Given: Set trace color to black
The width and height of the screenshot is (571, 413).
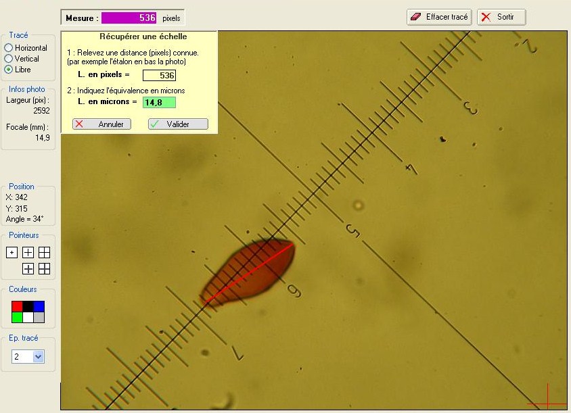Looking at the screenshot, I should coord(28,306).
